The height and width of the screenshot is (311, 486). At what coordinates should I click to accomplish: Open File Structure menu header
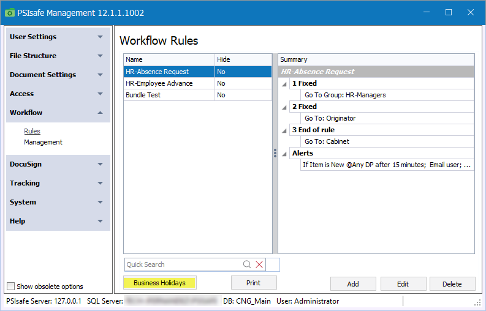(58, 56)
